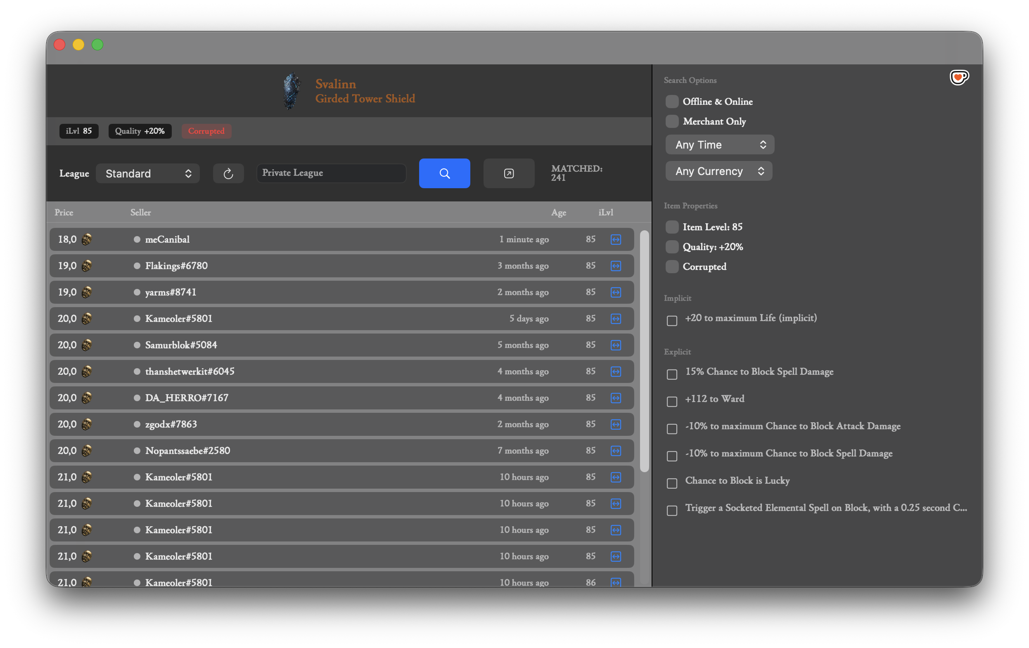Open search results in browser

click(x=509, y=173)
